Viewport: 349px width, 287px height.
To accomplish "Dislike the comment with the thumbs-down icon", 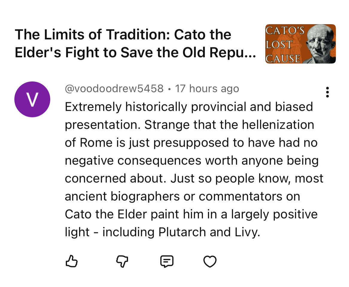I will coord(122,262).
